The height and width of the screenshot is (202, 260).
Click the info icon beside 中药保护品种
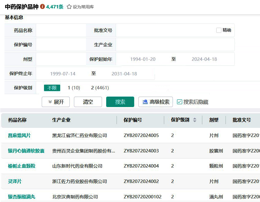(x=43, y=6)
